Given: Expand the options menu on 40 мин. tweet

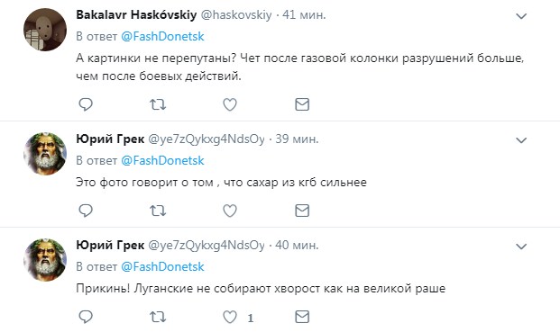Looking at the screenshot, I should tap(521, 247).
